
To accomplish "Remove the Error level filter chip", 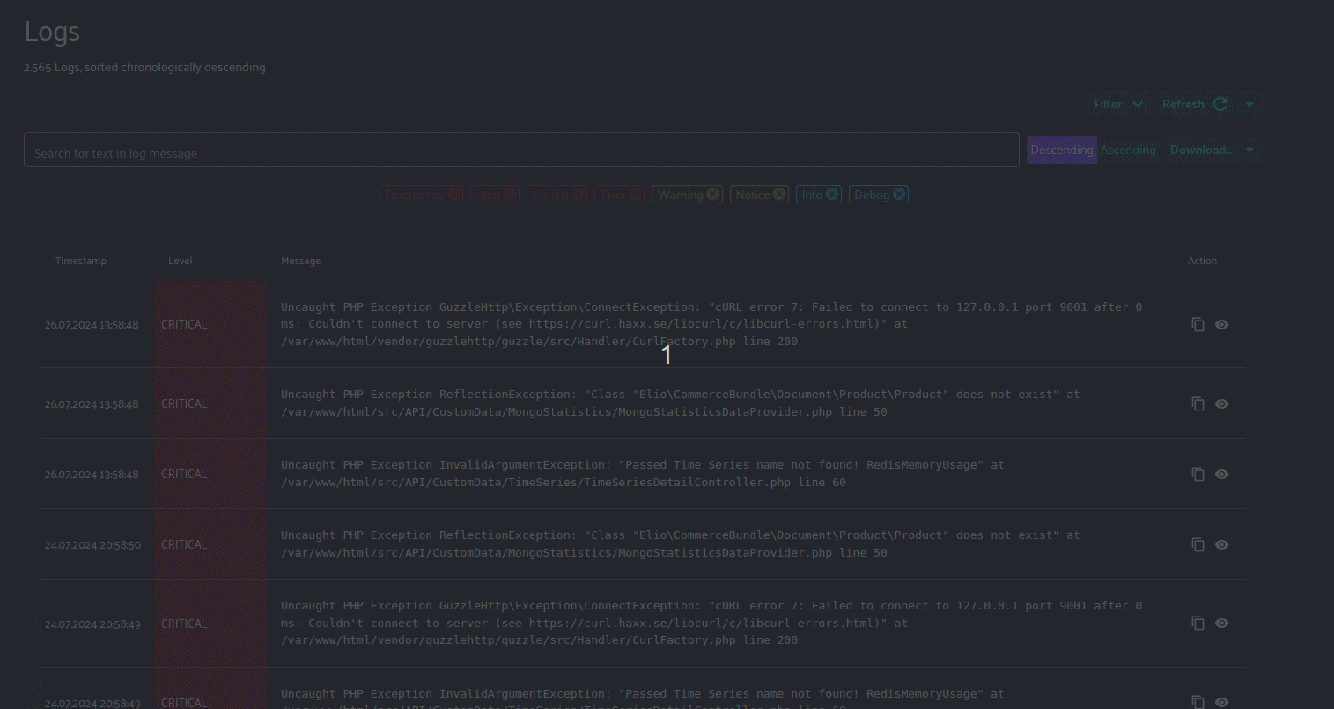I will click(x=635, y=195).
